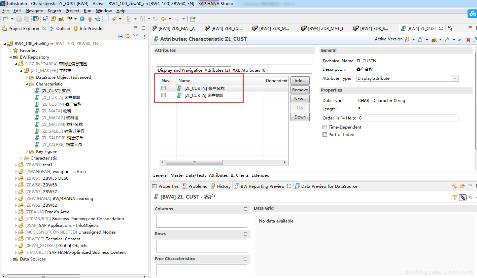Click the Save All toolbar icon

click(x=27, y=19)
